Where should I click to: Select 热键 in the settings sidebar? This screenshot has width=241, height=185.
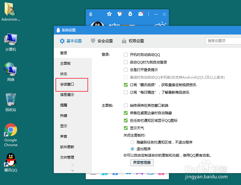click(x=73, y=116)
